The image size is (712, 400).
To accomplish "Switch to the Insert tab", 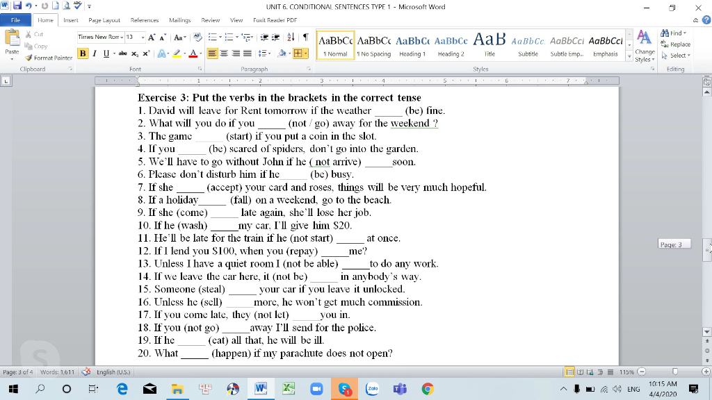I will click(70, 20).
